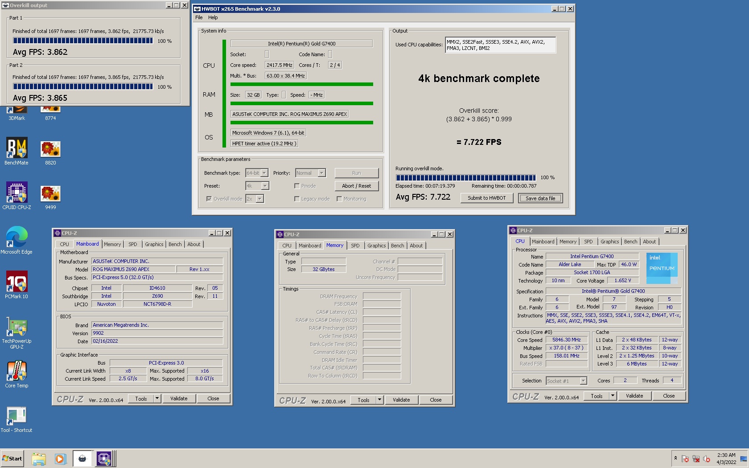The height and width of the screenshot is (468, 749).
Task: Click the CPU-Z Mainboard window title icon
Action: [x=57, y=233]
